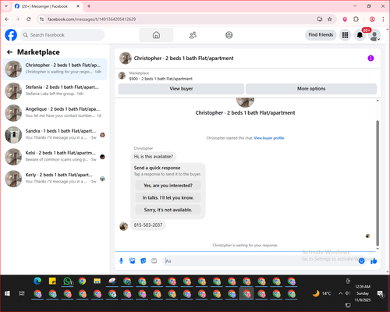Screen dimensions: 390x312
Task: Open the taskbar clock and date
Action: click(x=363, y=293)
